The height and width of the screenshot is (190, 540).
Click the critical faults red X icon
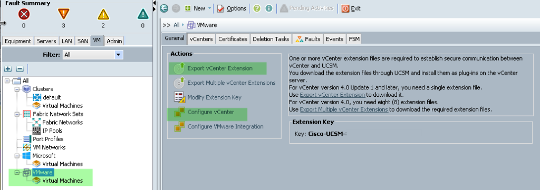(24, 14)
